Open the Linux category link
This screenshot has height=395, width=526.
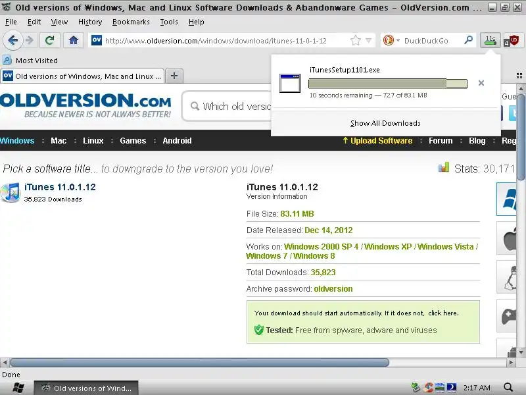pos(93,140)
